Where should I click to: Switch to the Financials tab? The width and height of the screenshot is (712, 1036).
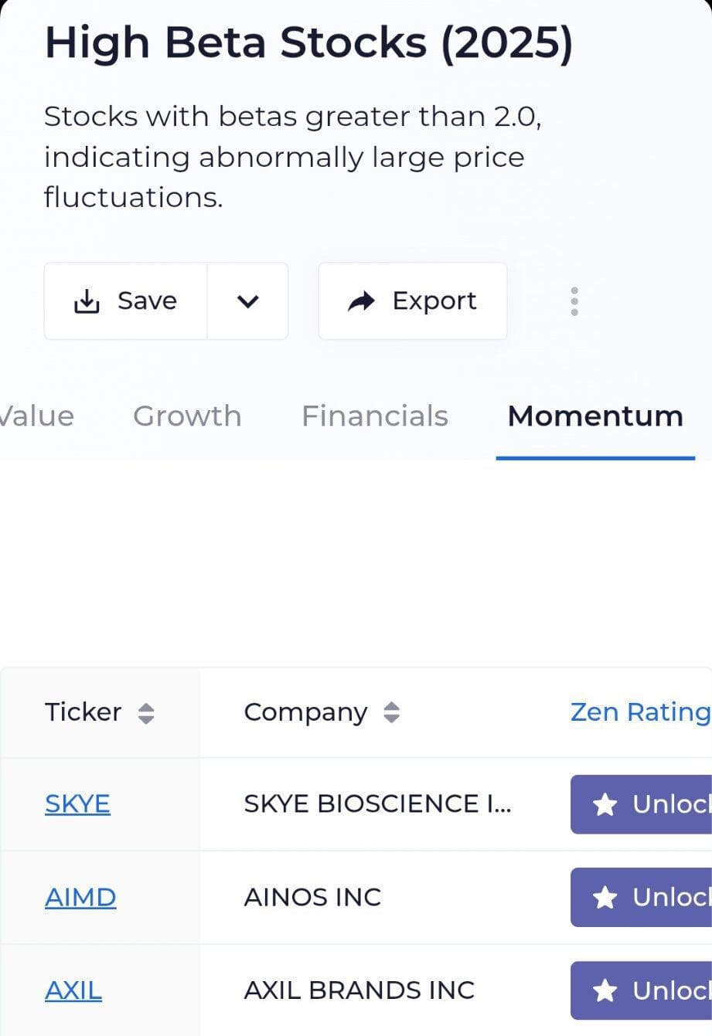(x=375, y=416)
